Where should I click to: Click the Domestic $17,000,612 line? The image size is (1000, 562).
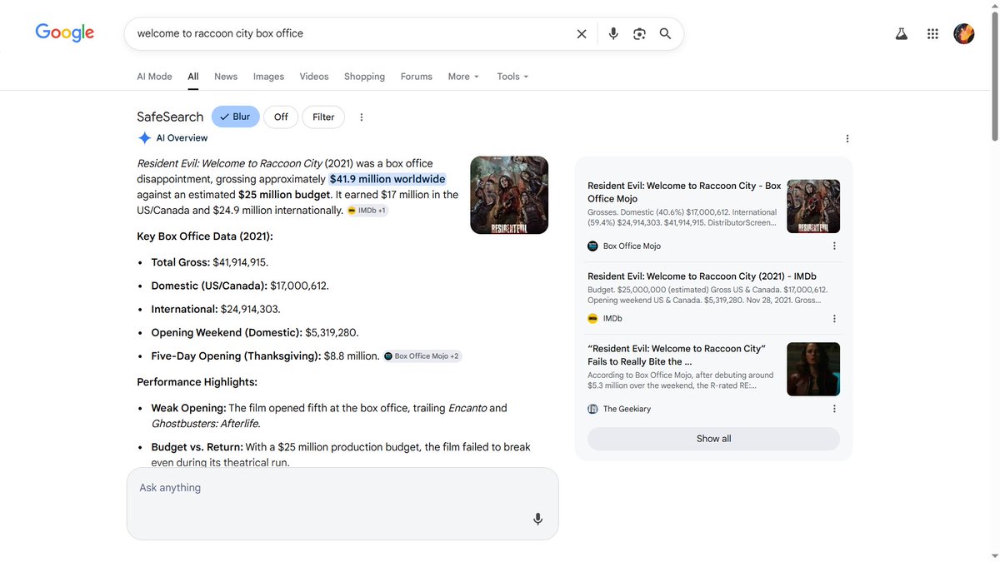240,286
